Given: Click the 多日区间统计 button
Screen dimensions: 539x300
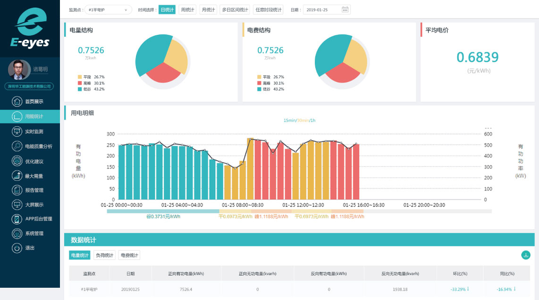Looking at the screenshot, I should click(x=235, y=9).
